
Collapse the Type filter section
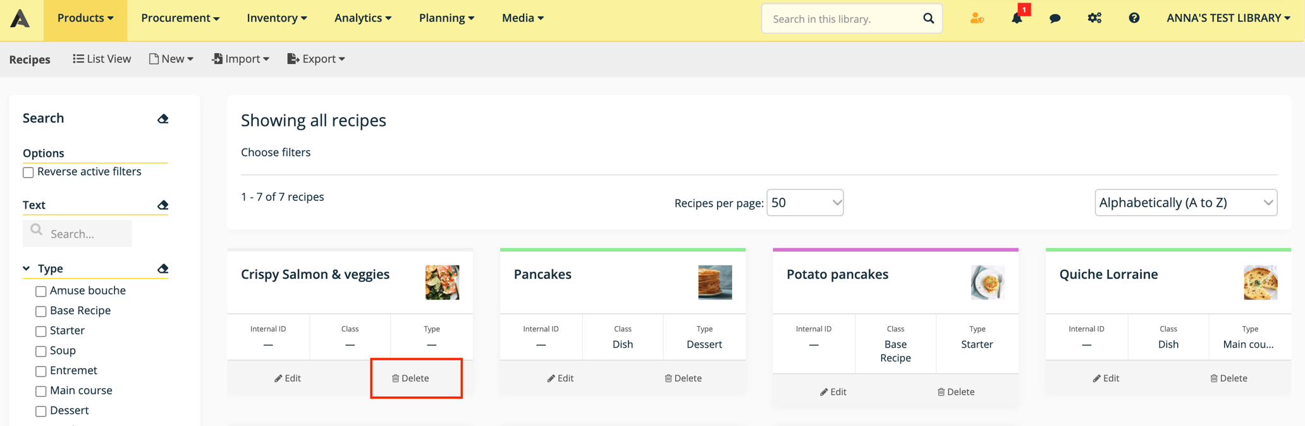tap(27, 269)
